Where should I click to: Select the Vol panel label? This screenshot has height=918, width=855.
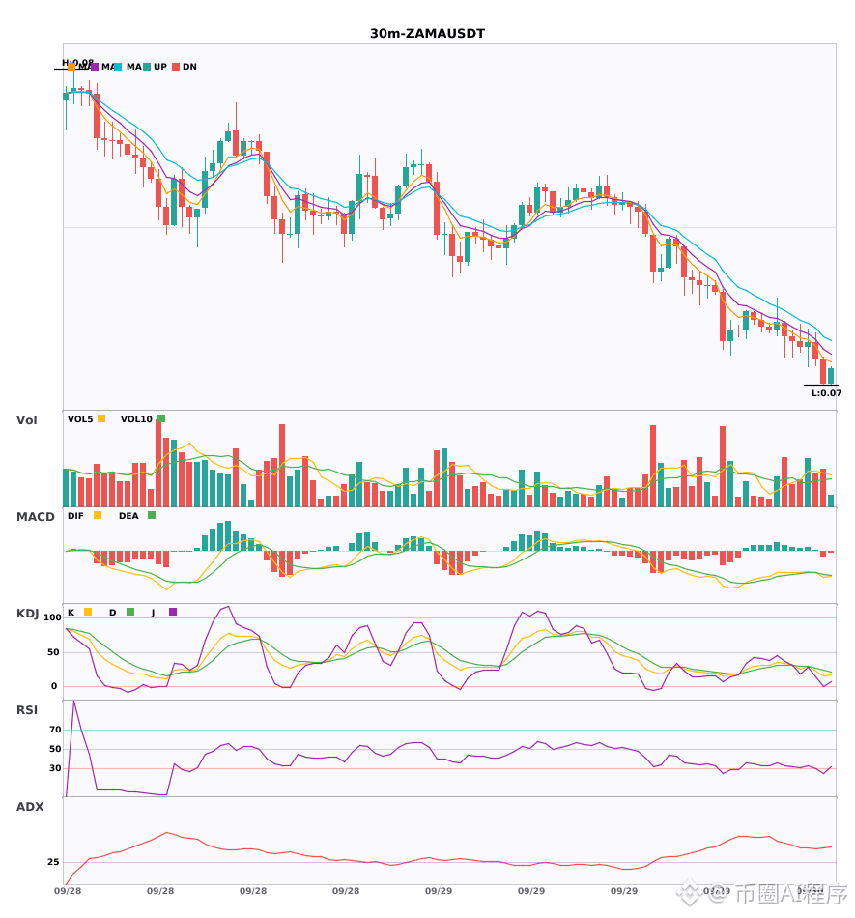pos(26,419)
